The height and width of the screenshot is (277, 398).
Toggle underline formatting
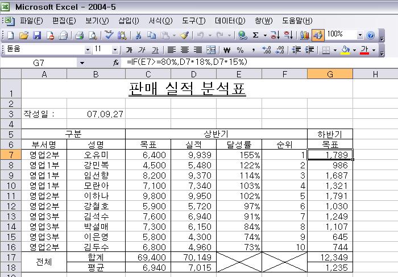(155, 50)
